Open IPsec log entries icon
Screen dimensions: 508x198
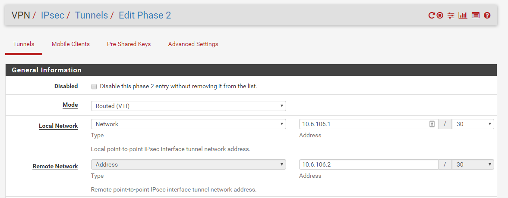coord(475,15)
